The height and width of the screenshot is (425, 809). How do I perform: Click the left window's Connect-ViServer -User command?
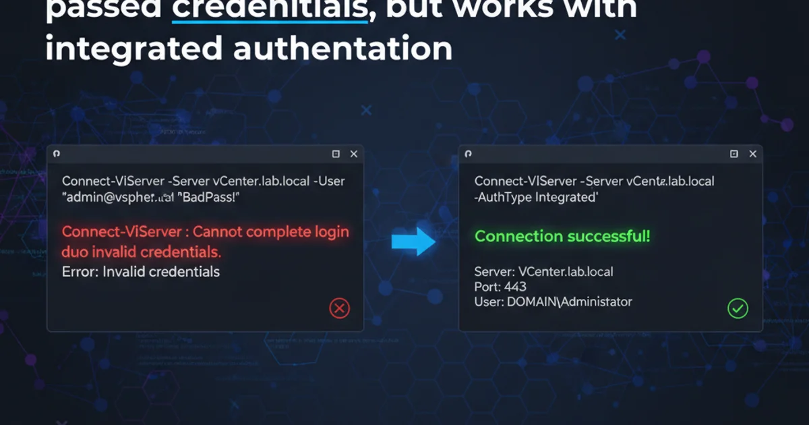pyautogui.click(x=203, y=181)
